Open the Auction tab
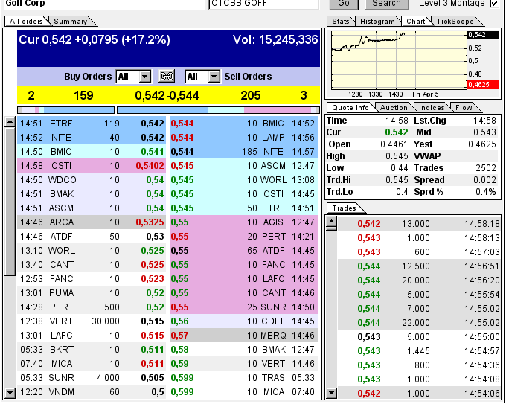This screenshot has height=404, width=506. (394, 107)
